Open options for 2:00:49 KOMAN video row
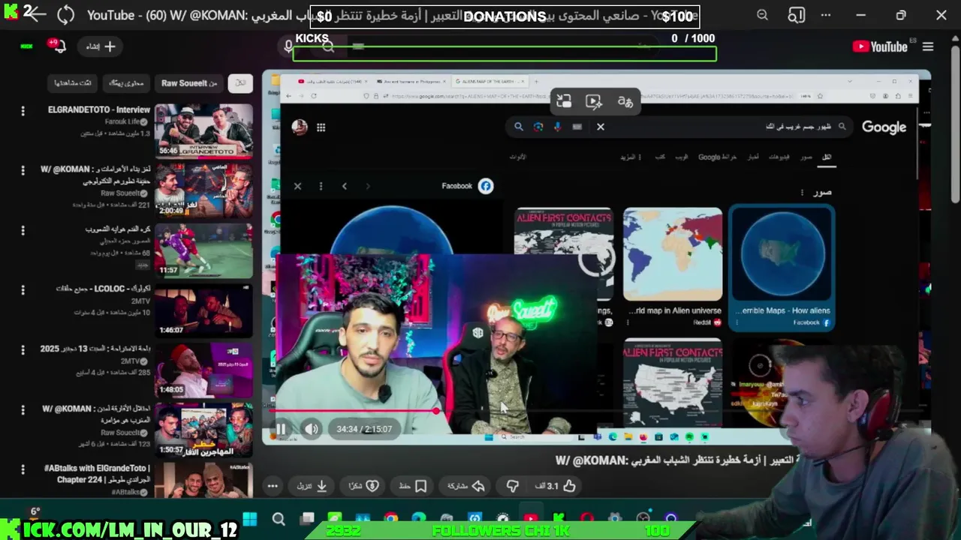 pyautogui.click(x=23, y=171)
